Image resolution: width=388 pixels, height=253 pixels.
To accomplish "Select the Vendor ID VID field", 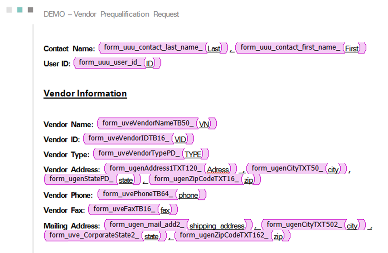I will (180, 140).
